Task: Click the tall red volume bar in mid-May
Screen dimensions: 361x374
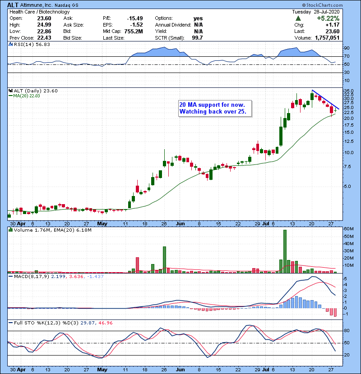Action: [x=137, y=265]
